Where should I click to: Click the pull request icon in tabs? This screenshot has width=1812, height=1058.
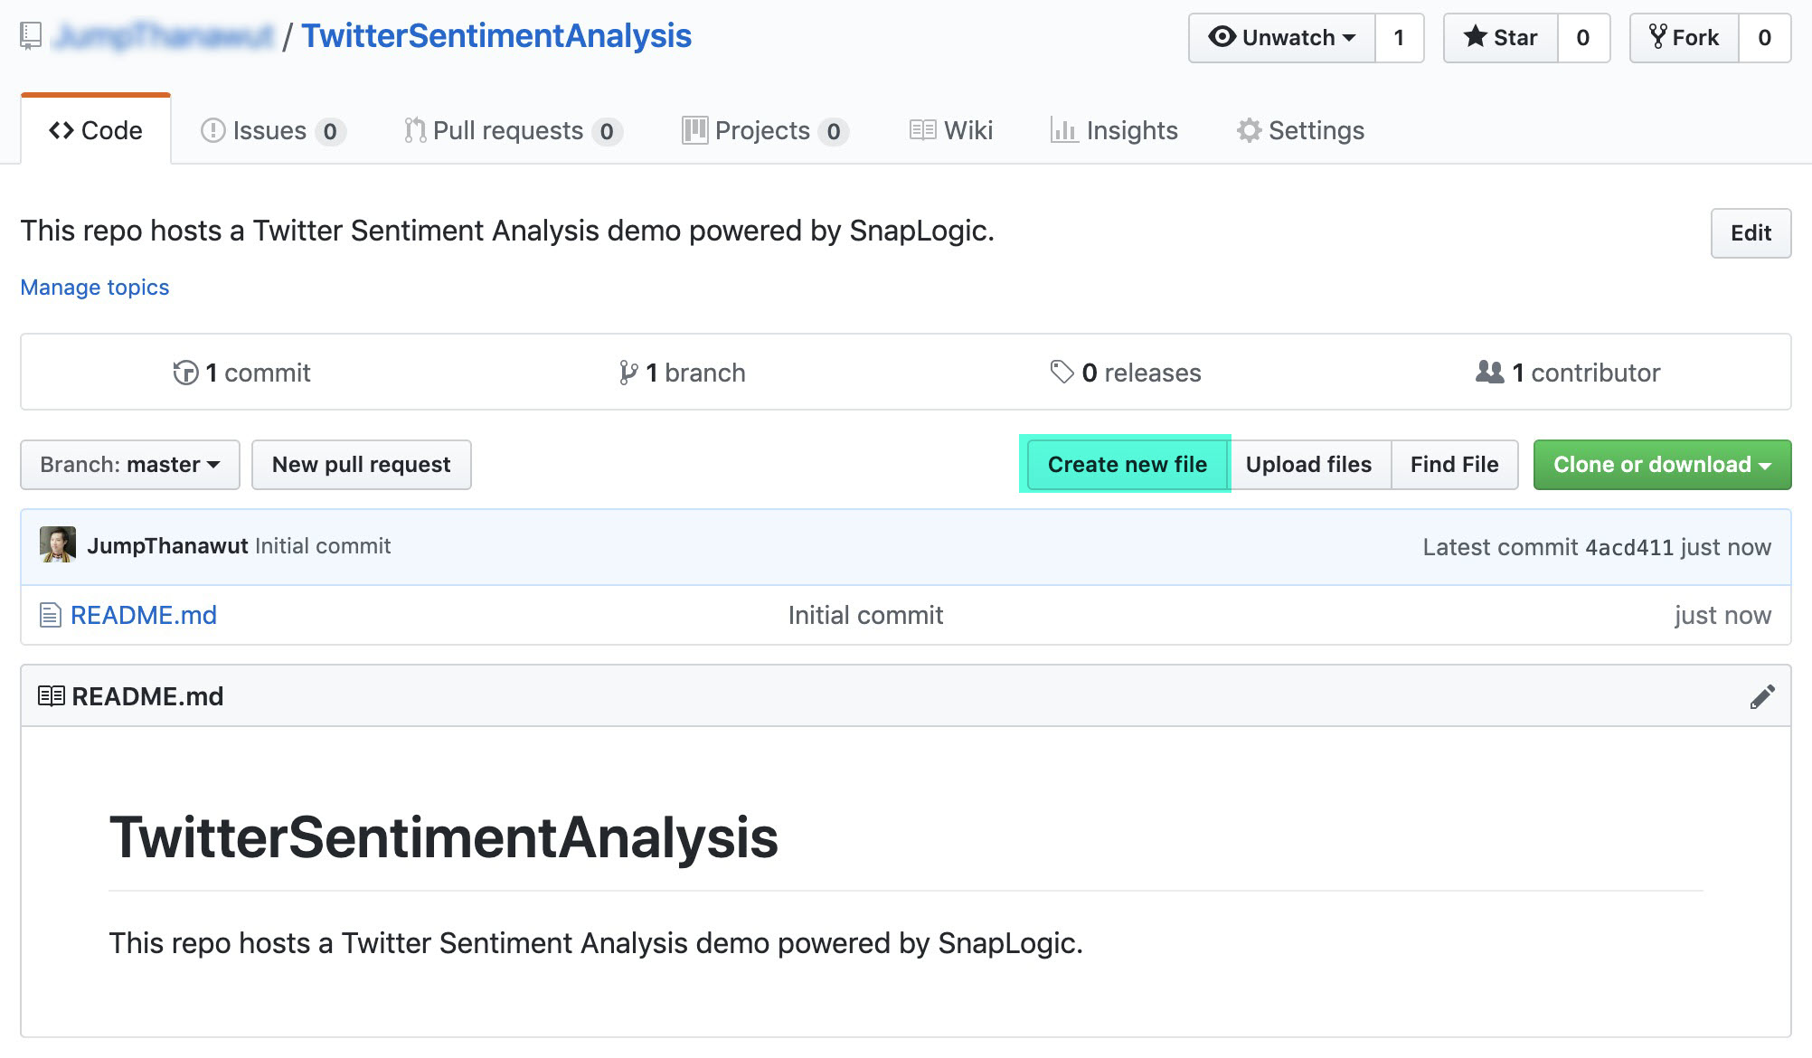[415, 130]
